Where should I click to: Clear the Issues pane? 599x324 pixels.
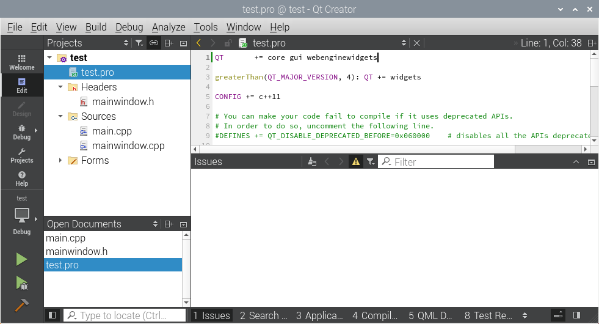click(x=312, y=162)
